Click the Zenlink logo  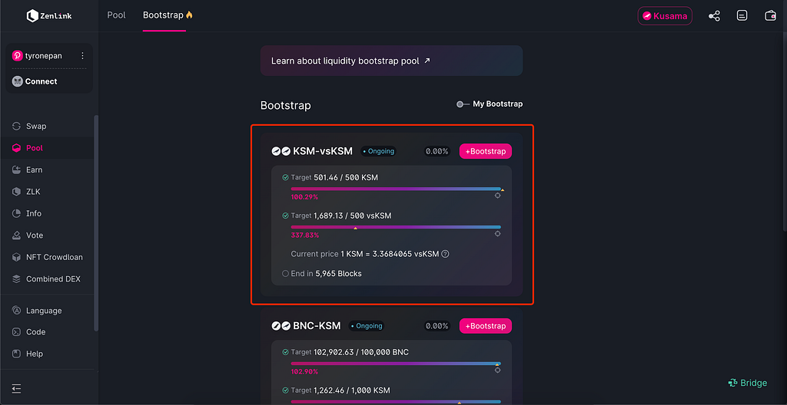click(49, 15)
